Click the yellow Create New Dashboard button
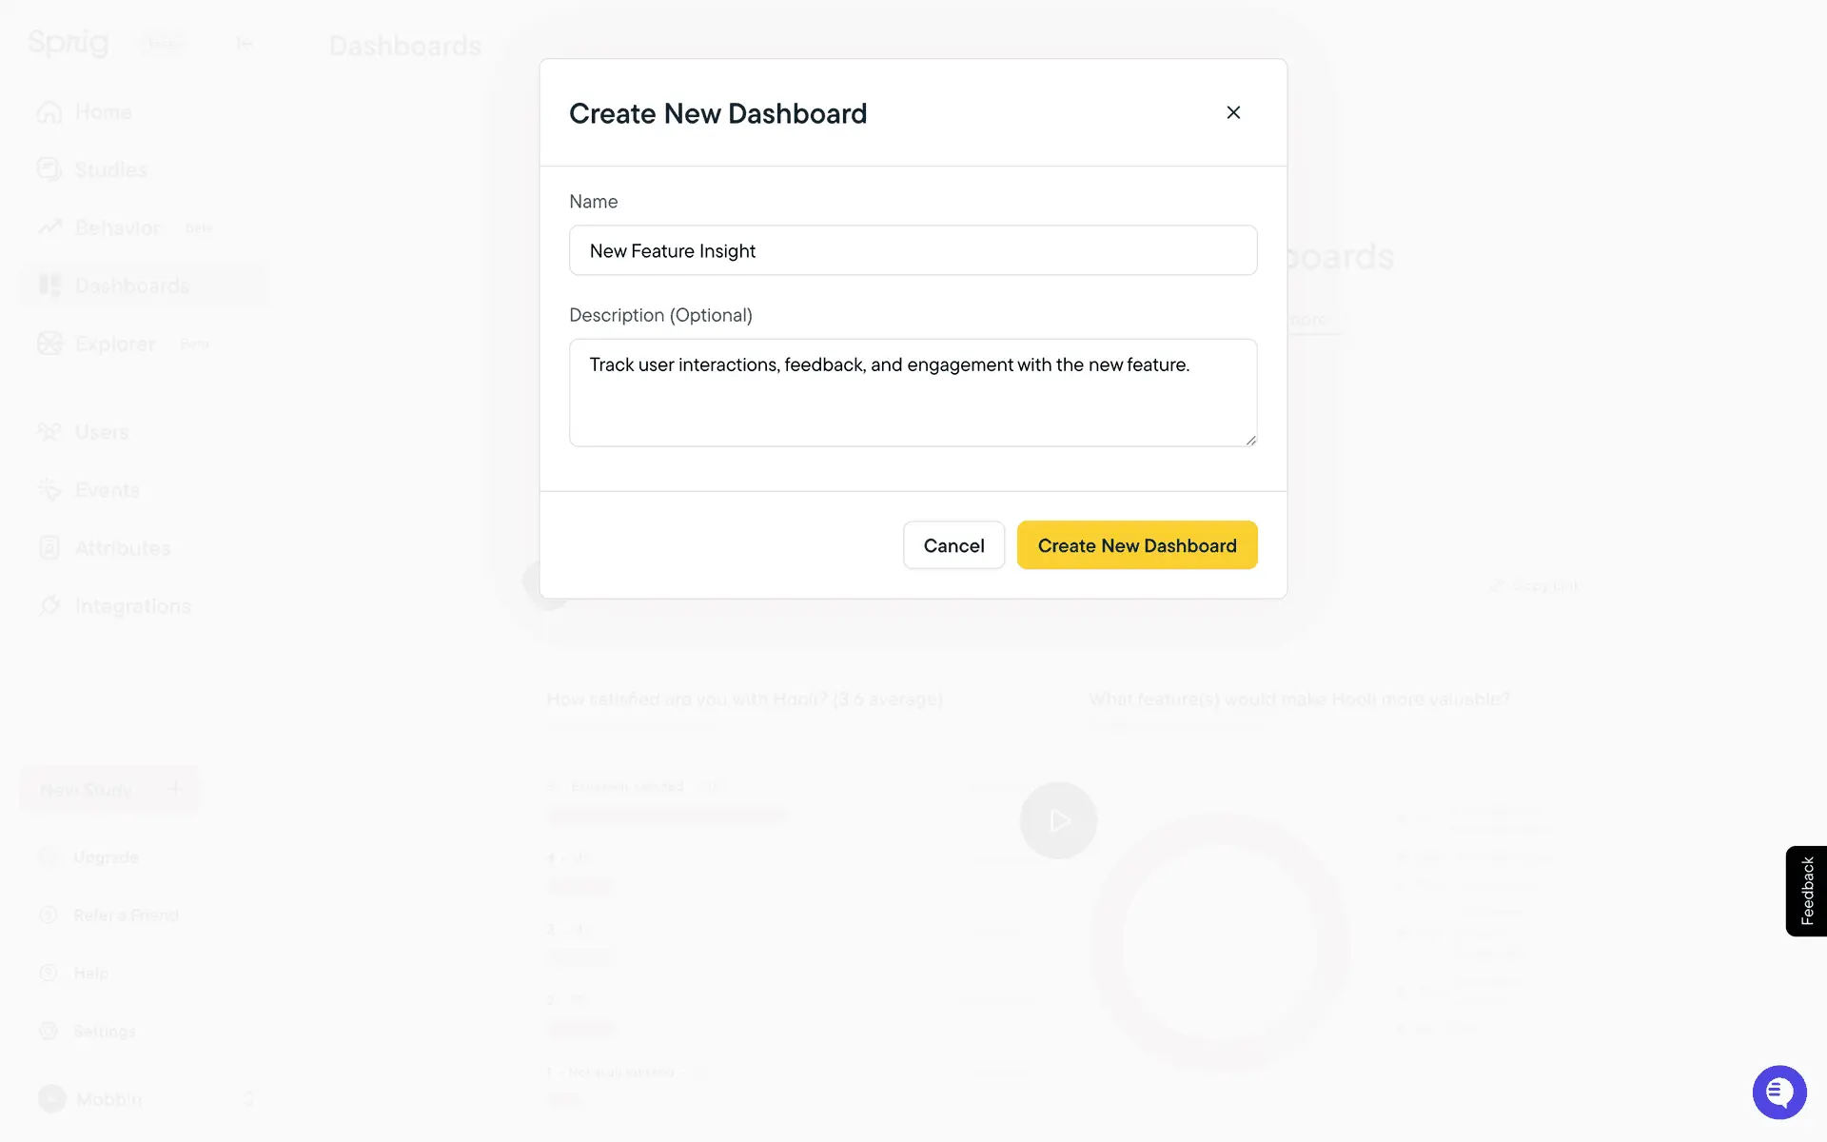This screenshot has height=1142, width=1827. [x=1137, y=545]
